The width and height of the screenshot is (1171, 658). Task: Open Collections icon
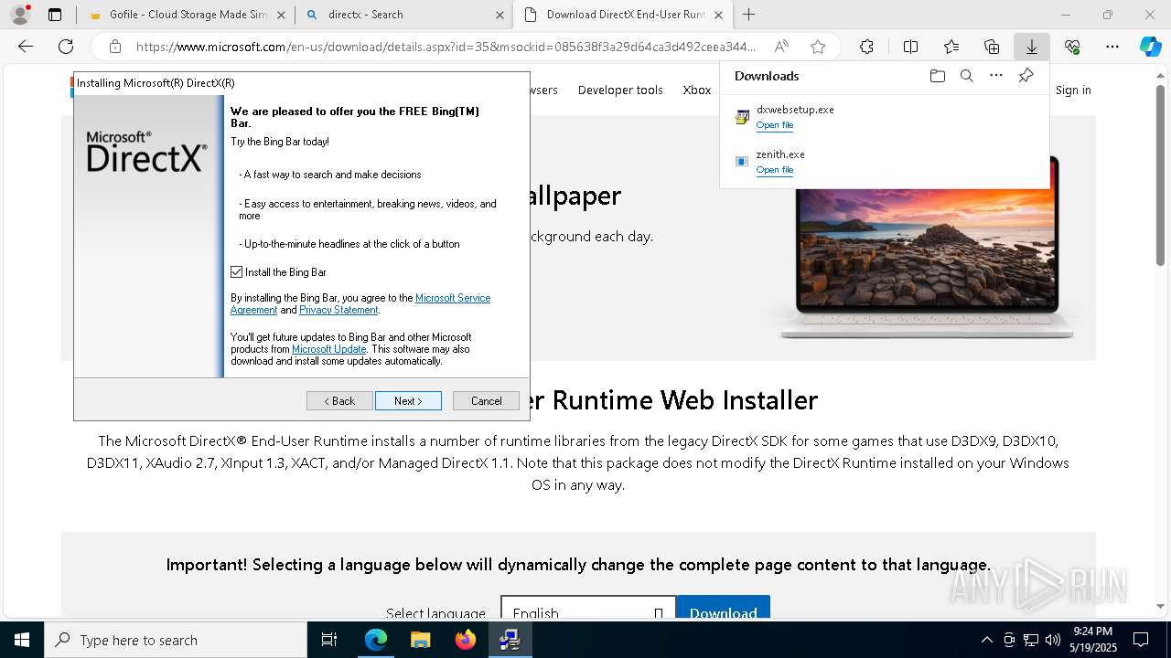(992, 47)
